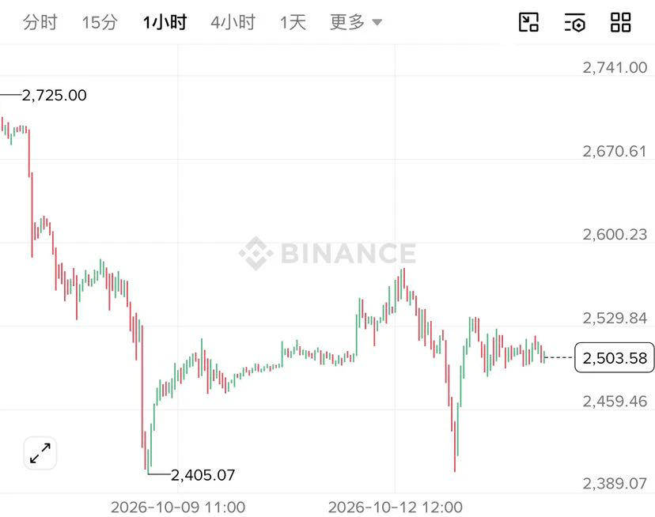Viewport: 655px width, 517px height.
Task: Open the picture-in-picture chart icon
Action: 528,22
